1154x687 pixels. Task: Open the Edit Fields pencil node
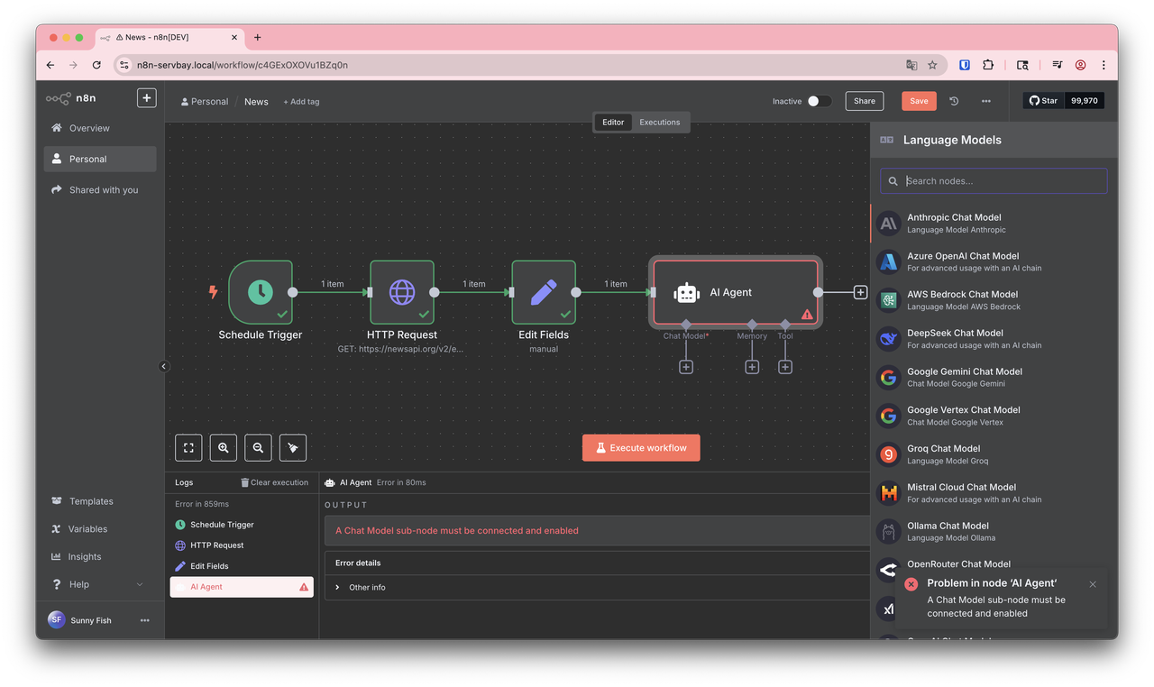click(x=544, y=292)
